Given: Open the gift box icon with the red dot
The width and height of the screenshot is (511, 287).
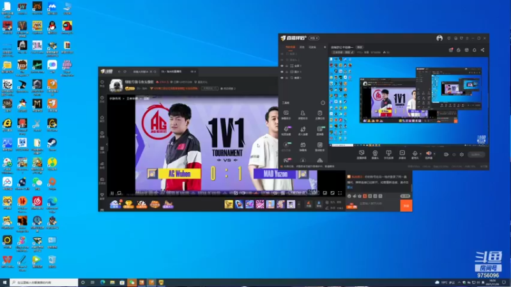Looking at the screenshot, I should coord(451,50).
